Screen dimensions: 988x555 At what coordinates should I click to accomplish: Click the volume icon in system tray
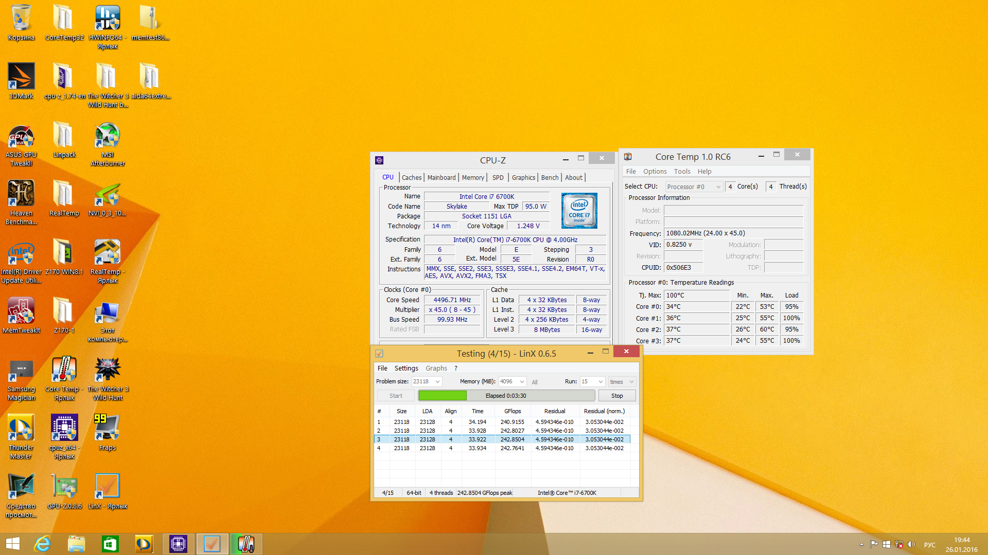(911, 544)
